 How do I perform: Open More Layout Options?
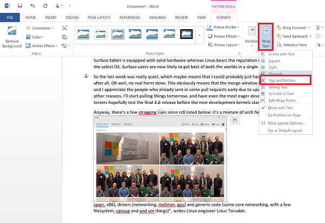tap(285, 123)
